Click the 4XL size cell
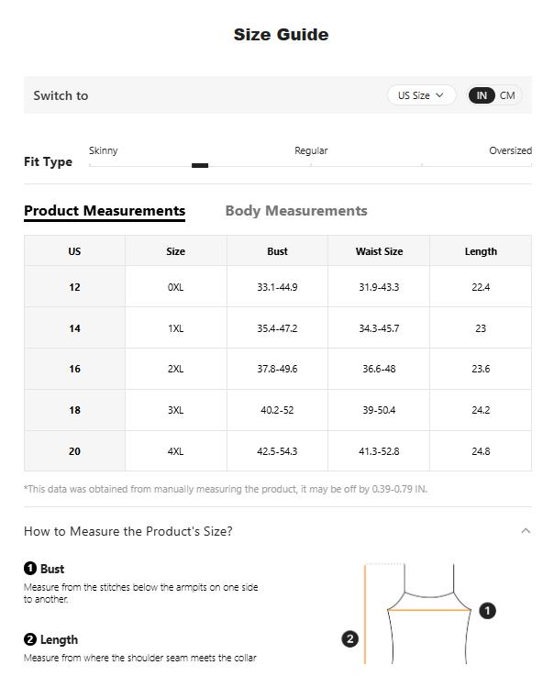 pyautogui.click(x=175, y=451)
